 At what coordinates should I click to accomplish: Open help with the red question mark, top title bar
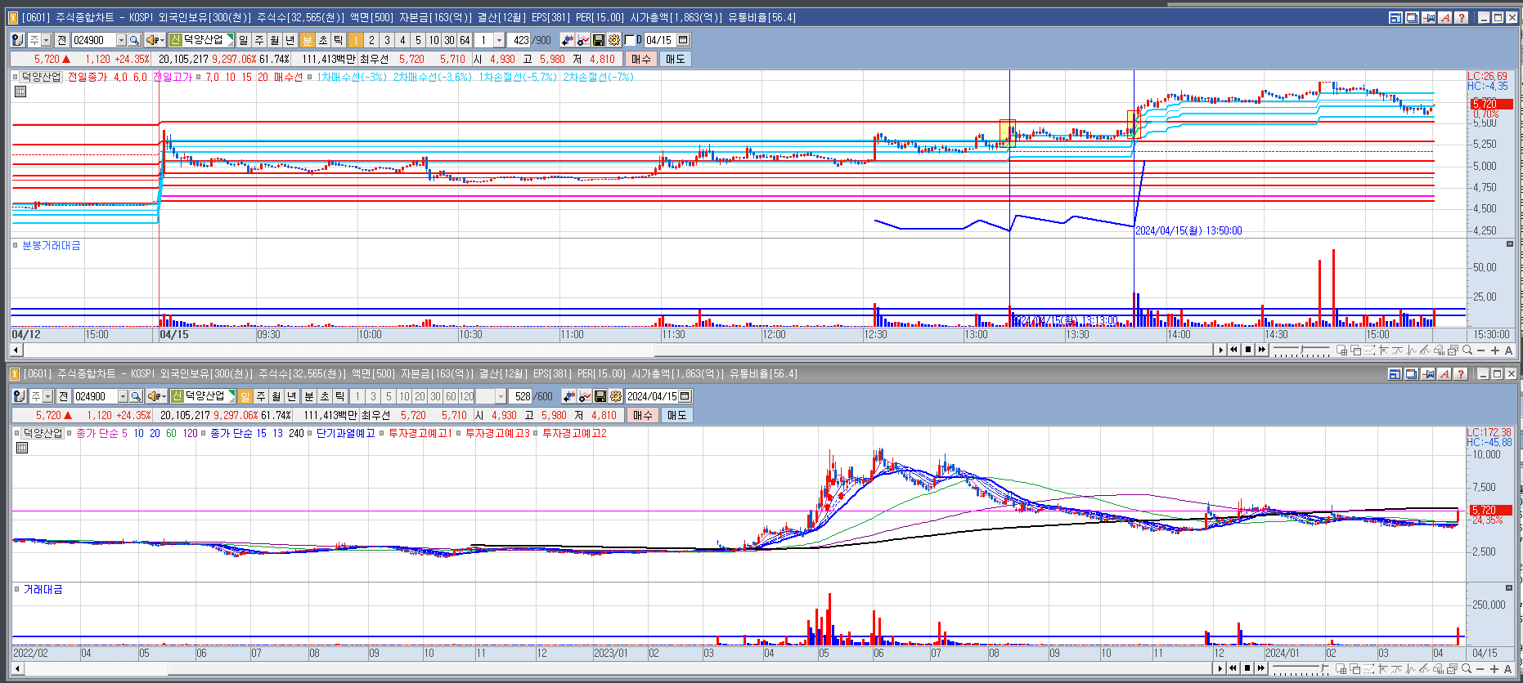1462,17
